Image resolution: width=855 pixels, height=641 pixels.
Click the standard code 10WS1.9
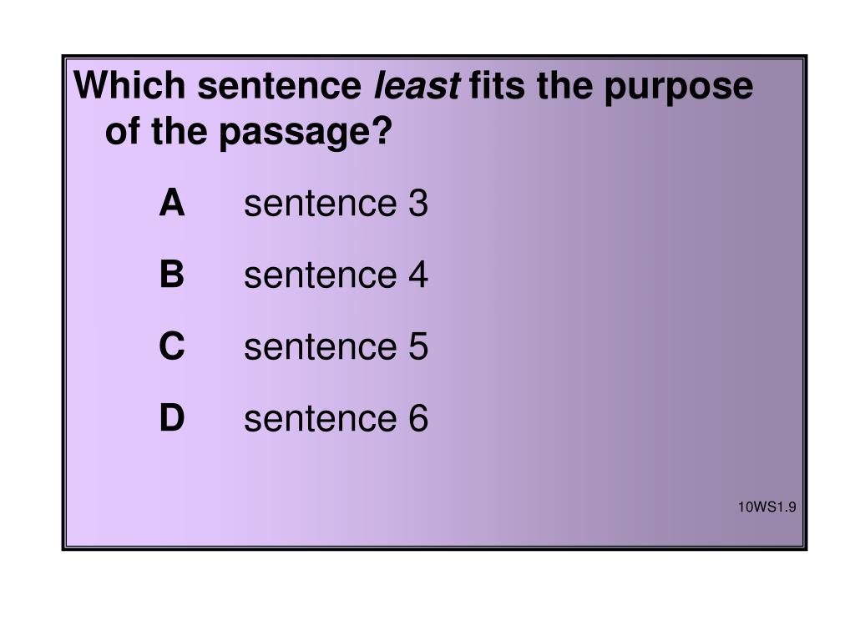click(x=766, y=507)
